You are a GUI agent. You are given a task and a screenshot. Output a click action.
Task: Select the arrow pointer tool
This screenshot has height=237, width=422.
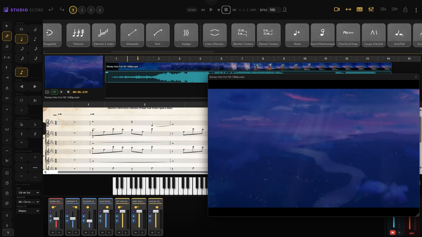[7, 26]
